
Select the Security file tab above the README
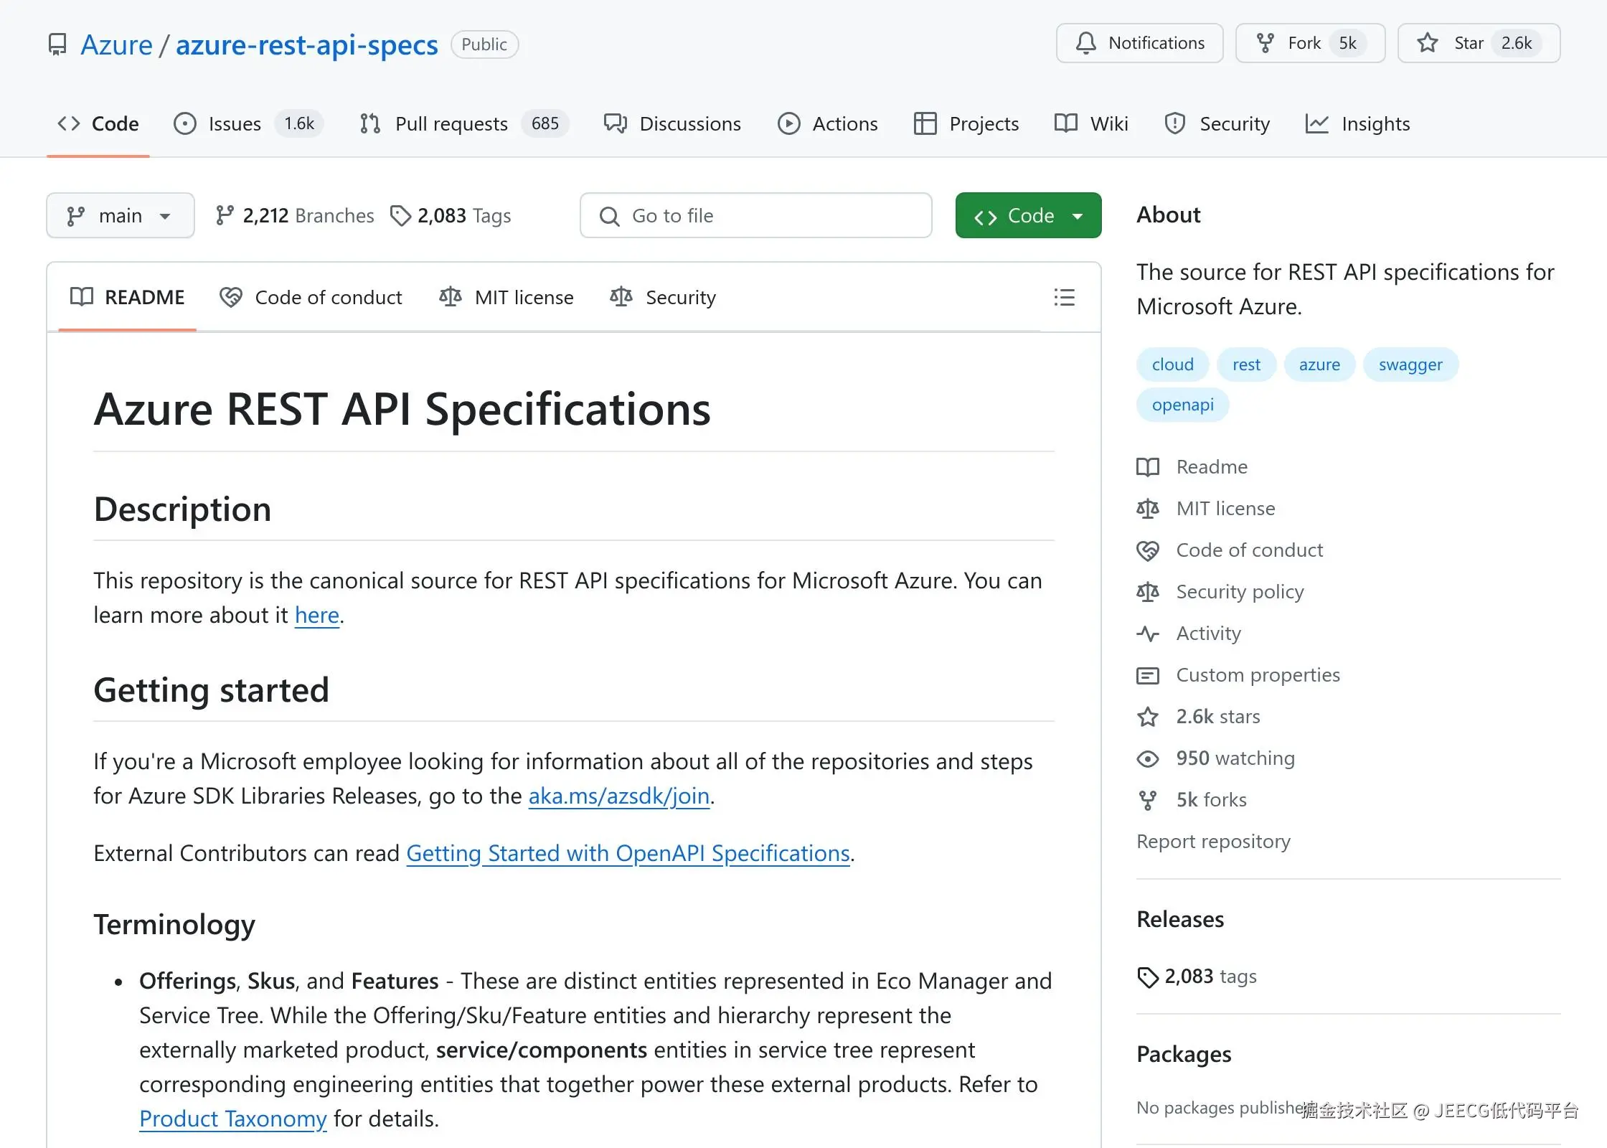tap(662, 297)
